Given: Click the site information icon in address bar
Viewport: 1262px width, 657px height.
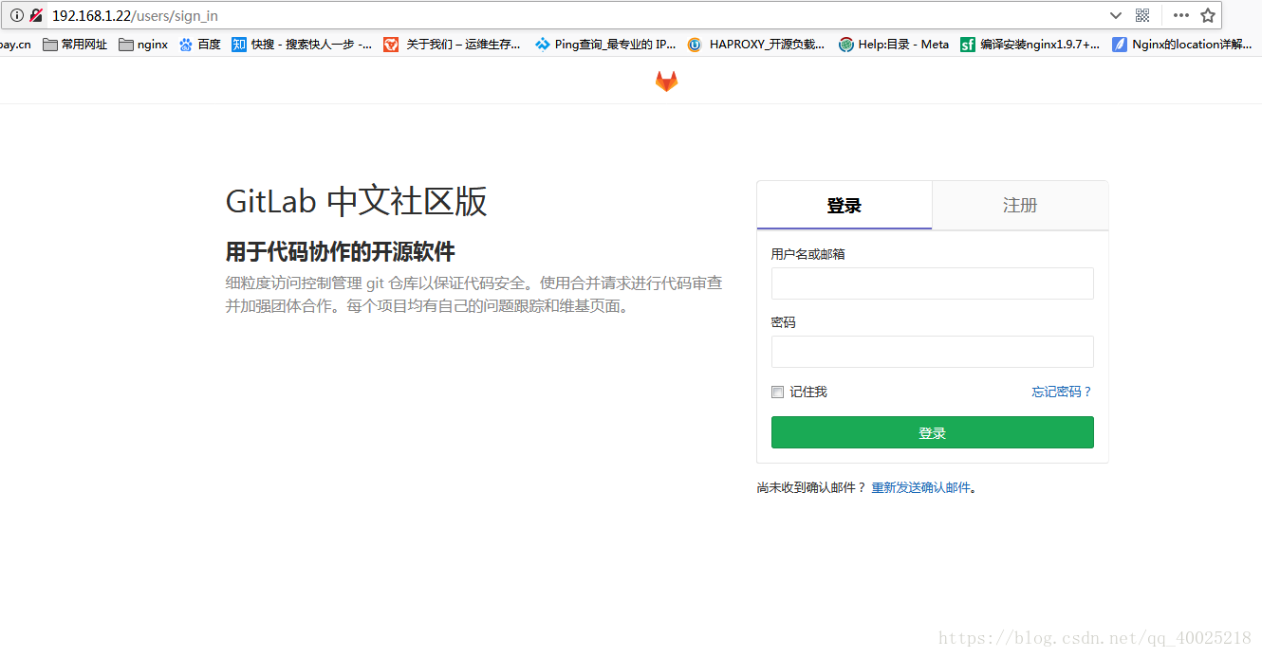Looking at the screenshot, I should point(17,15).
